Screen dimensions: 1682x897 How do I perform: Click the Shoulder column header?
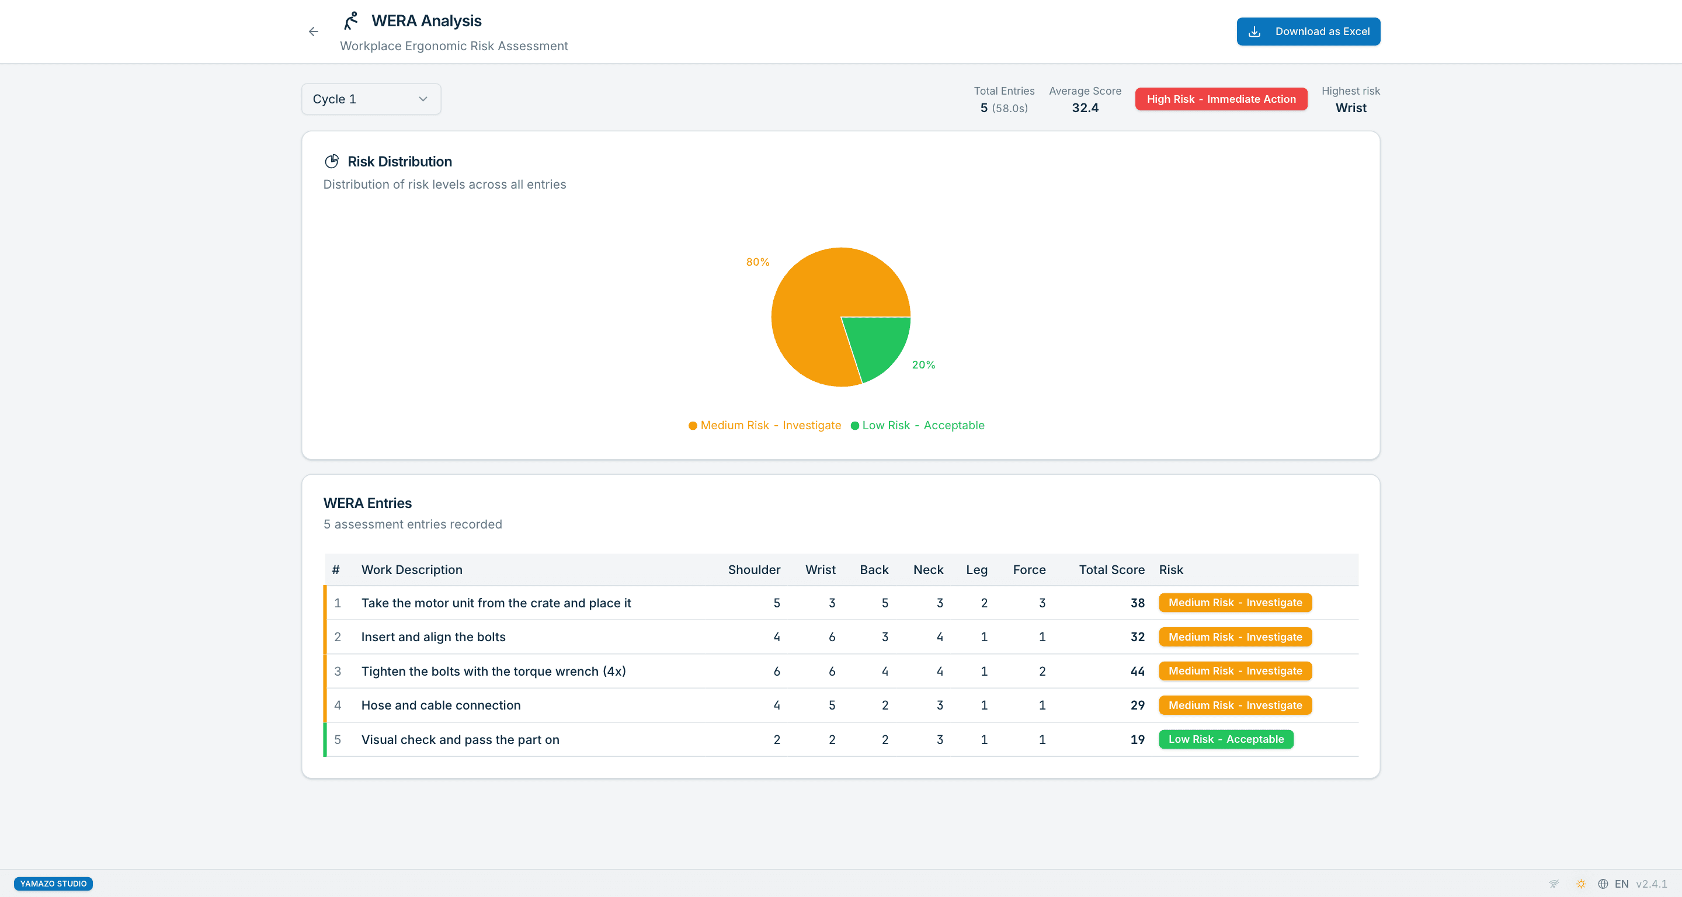754,570
